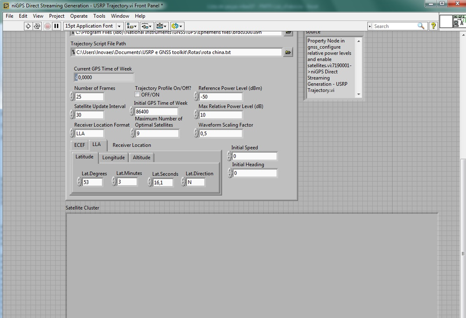Click the source text box scroll-up arrow
466x318 pixels.
[359, 41]
